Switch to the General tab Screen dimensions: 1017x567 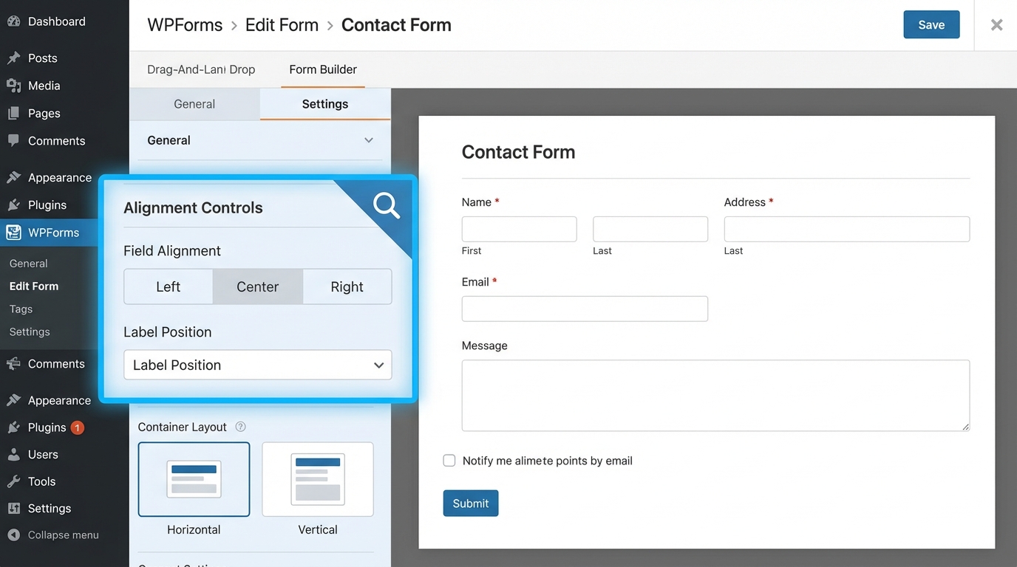[x=194, y=103]
